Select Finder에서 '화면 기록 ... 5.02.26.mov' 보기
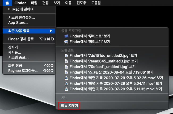The width and height of the screenshot is (173, 114). click(112, 78)
